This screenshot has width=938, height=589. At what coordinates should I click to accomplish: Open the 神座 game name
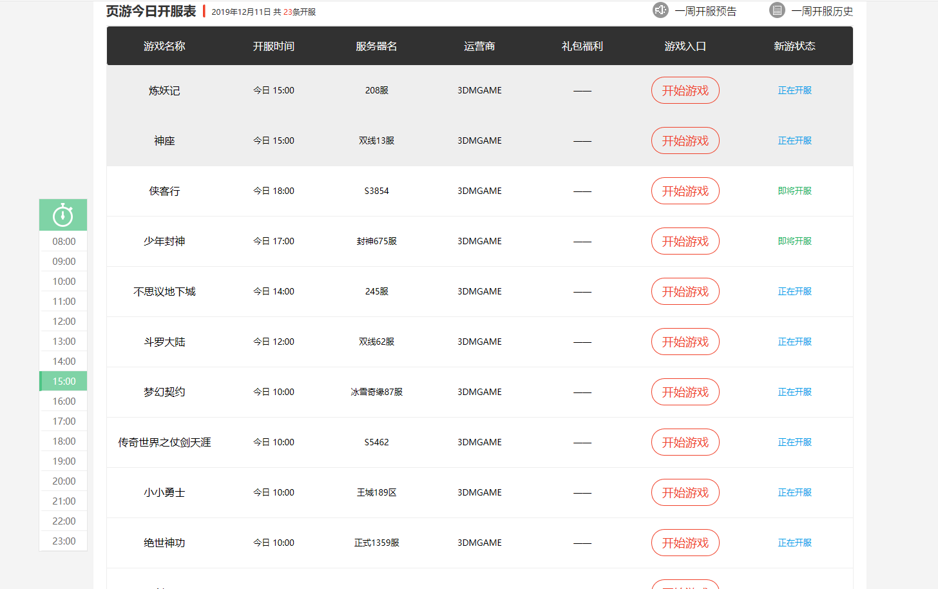click(164, 141)
